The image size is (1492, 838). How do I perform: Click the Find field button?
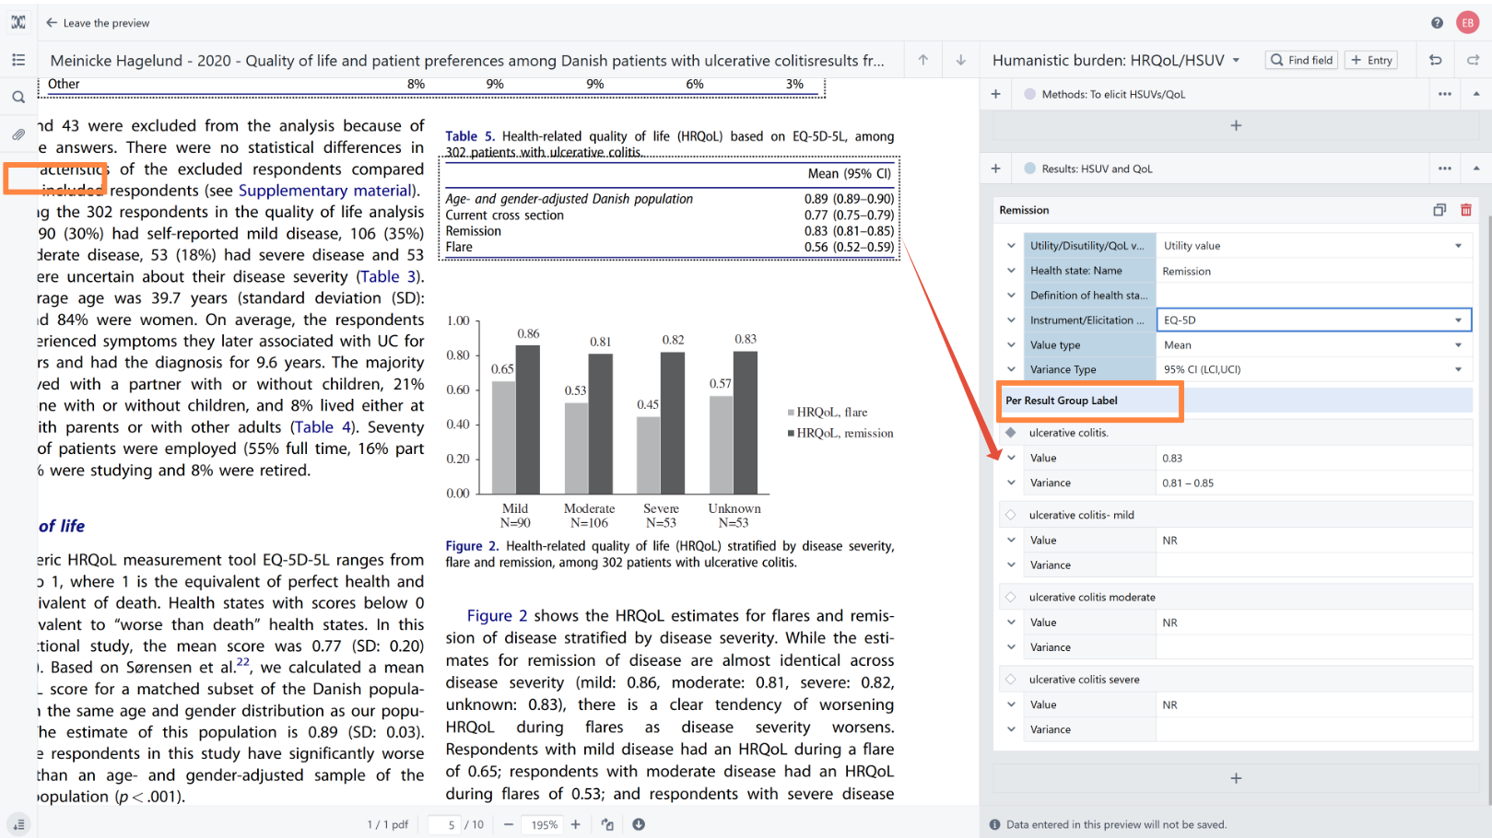[x=1301, y=60]
